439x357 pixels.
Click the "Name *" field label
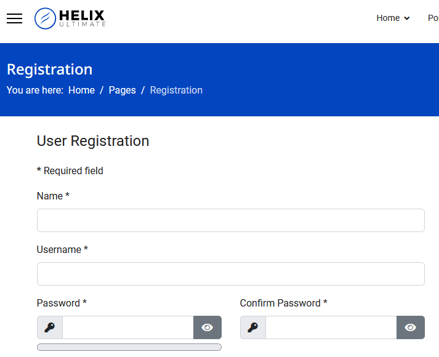[x=53, y=196]
